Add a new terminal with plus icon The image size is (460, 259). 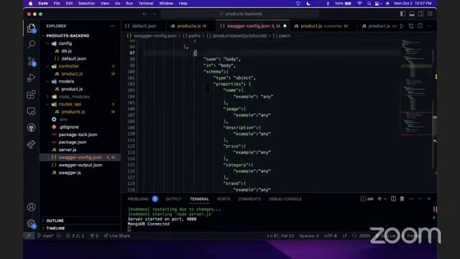click(379, 199)
